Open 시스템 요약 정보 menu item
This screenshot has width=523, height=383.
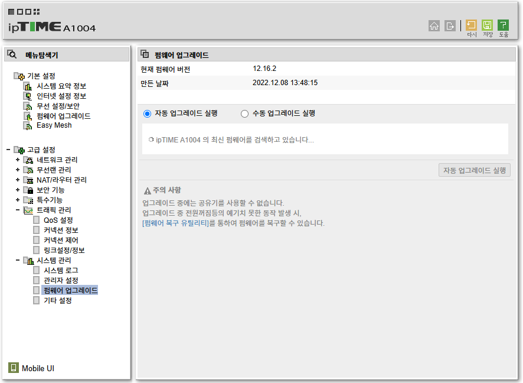61,86
